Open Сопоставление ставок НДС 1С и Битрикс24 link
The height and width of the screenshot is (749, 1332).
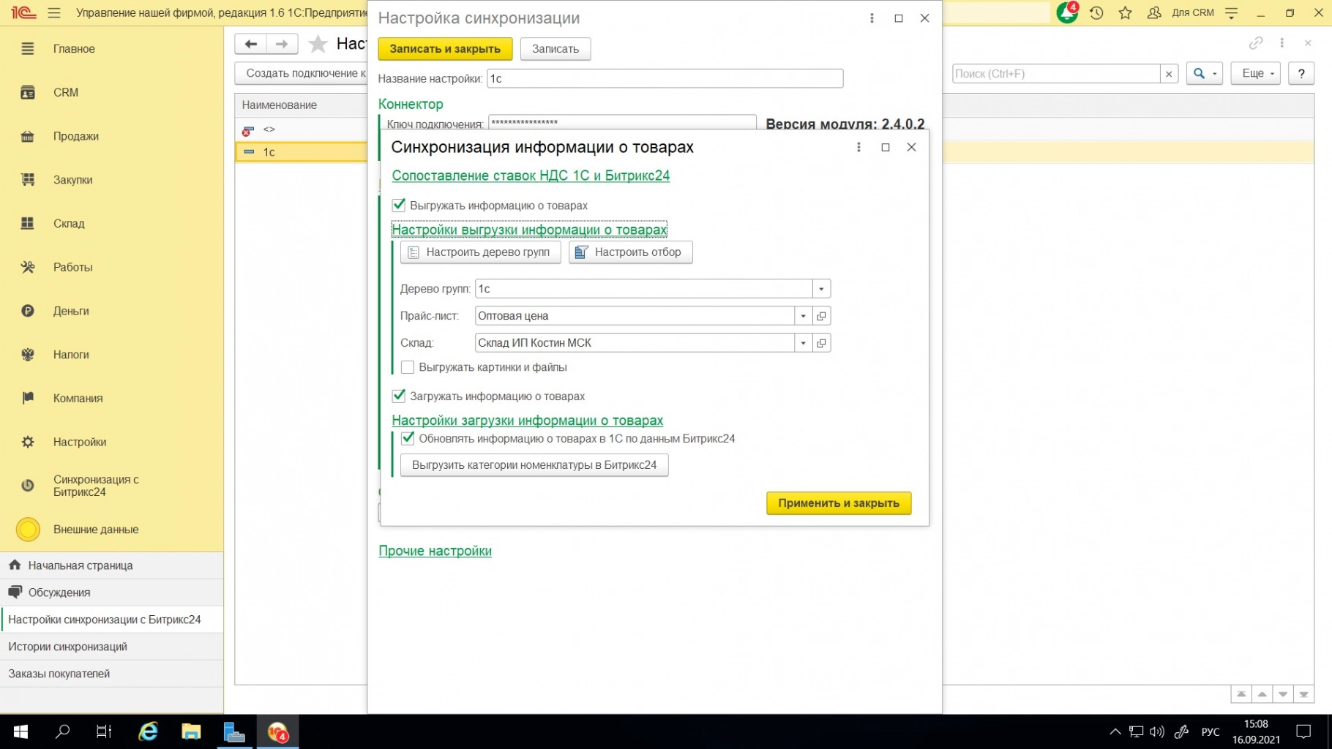coord(531,176)
